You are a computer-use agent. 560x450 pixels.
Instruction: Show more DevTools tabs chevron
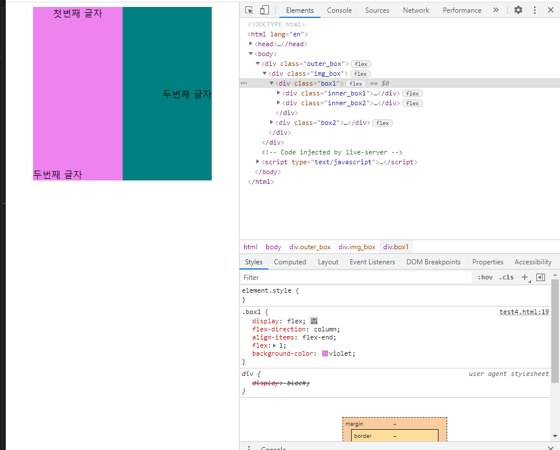[496, 10]
